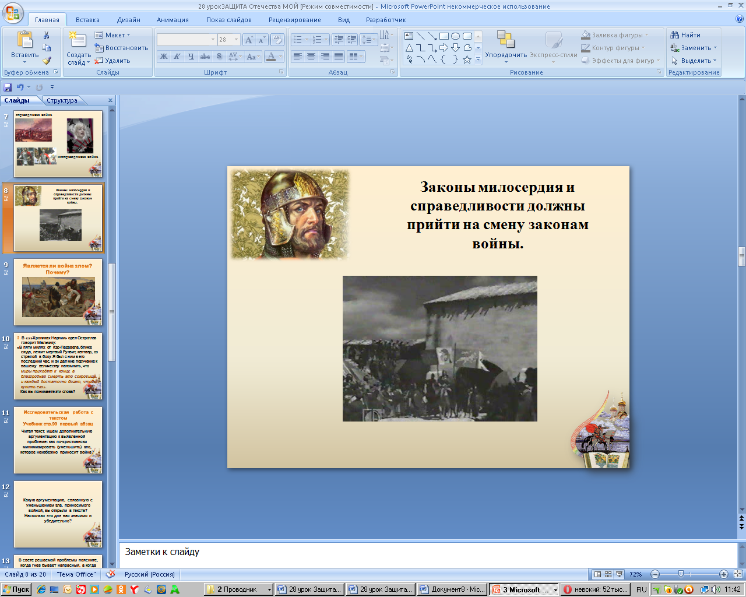Click the zoom slider handle
The image size is (746, 597).
681,574
